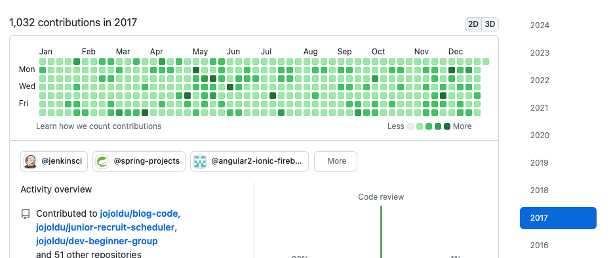Switch to 3D contribution view
This screenshot has height=258, width=613.
(490, 24)
